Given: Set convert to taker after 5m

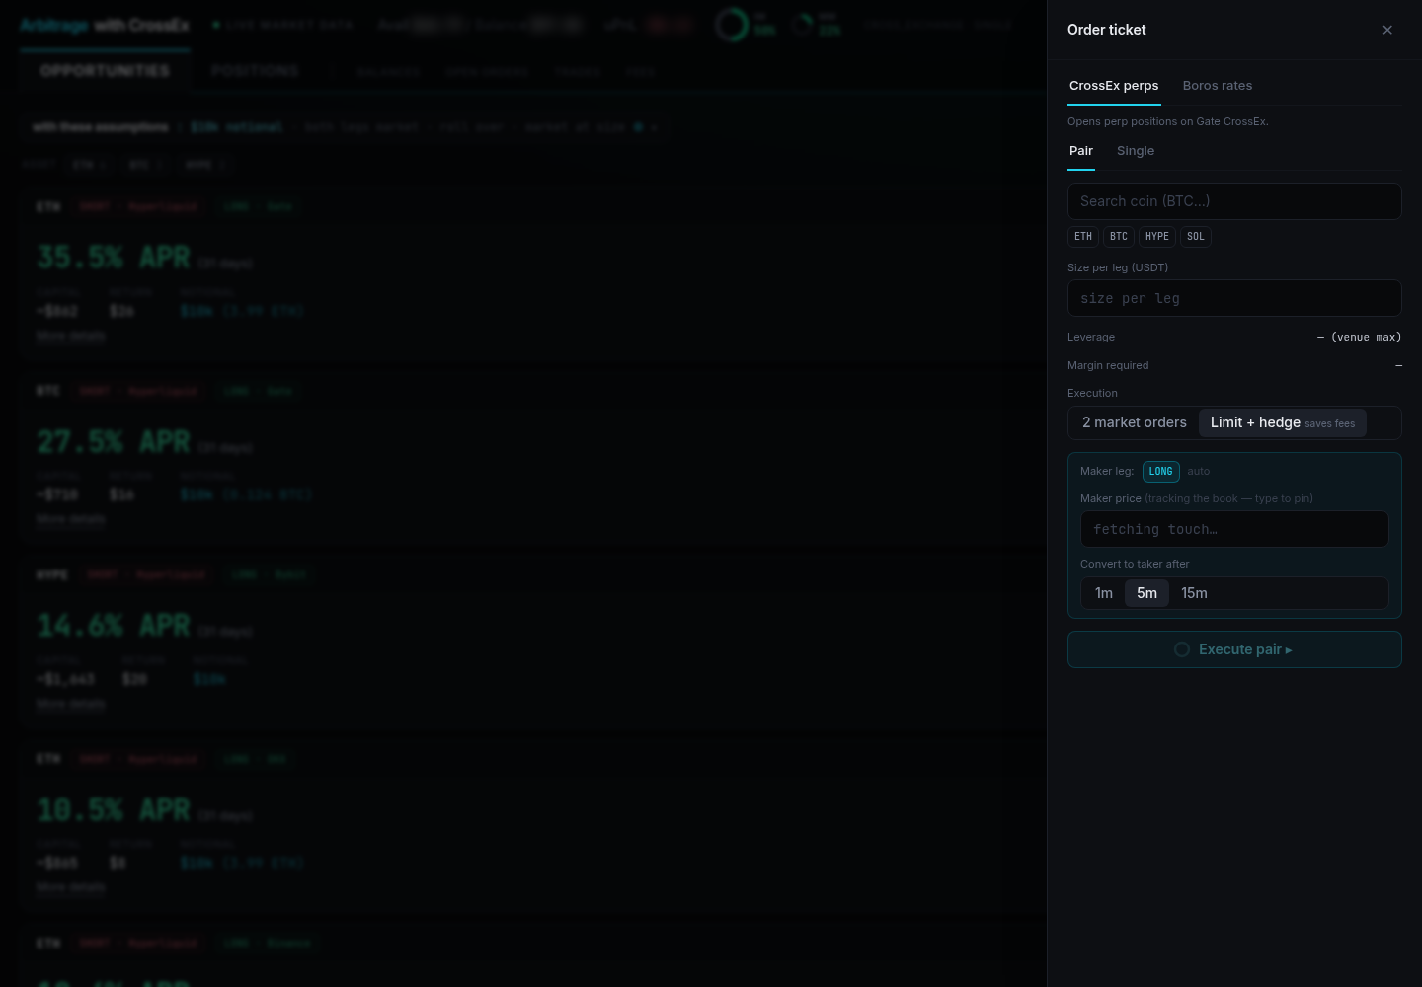Looking at the screenshot, I should point(1146,593).
